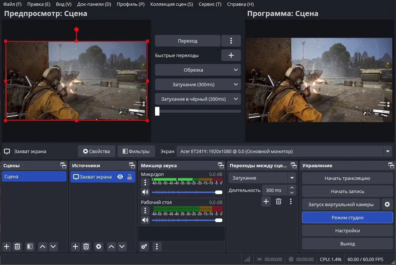Open Свойства of the selected source

coord(96,151)
